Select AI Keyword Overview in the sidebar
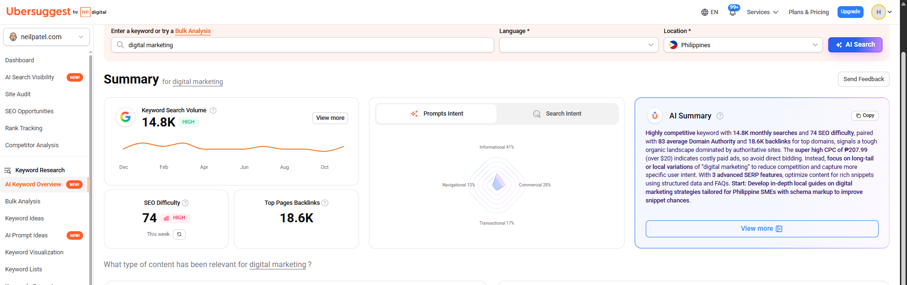 click(x=33, y=184)
